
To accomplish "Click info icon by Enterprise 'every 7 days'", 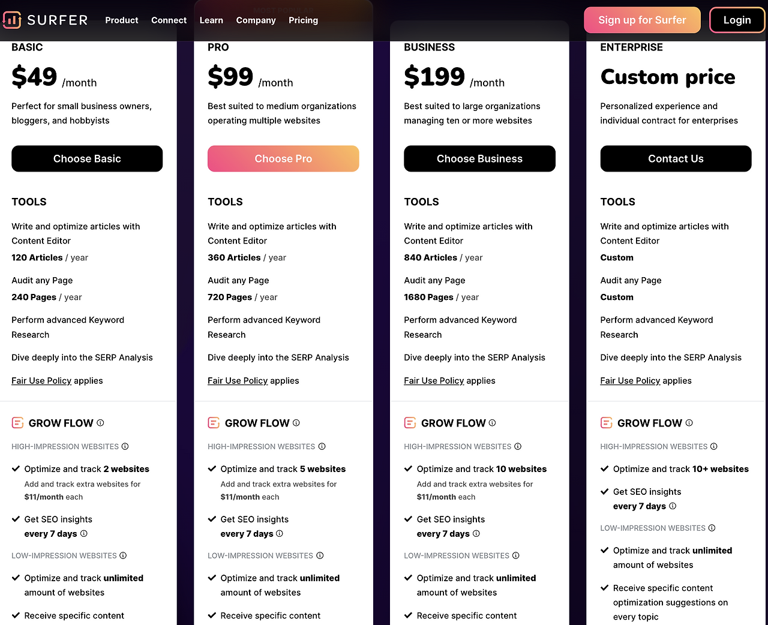I will tap(673, 506).
